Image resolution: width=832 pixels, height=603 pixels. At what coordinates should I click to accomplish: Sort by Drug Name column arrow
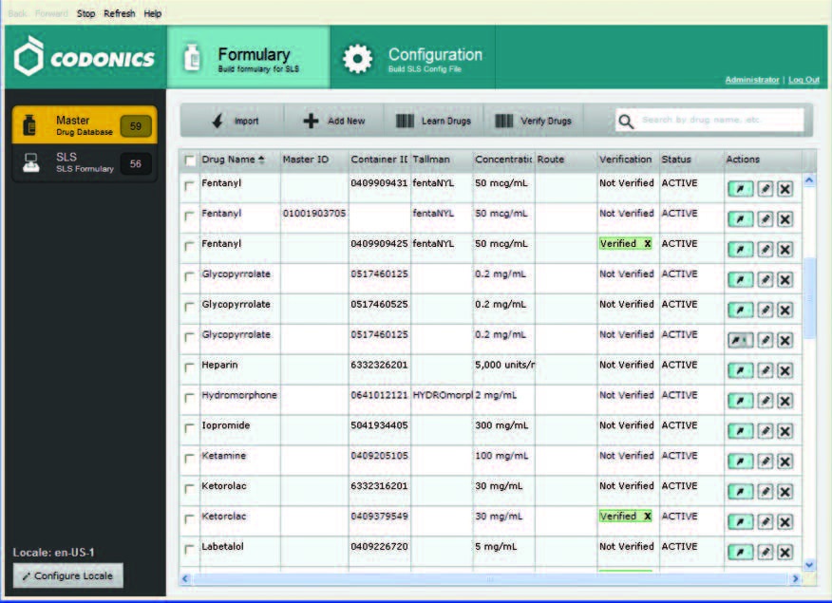(x=261, y=160)
